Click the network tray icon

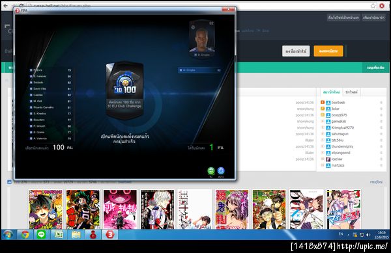pos(362,235)
